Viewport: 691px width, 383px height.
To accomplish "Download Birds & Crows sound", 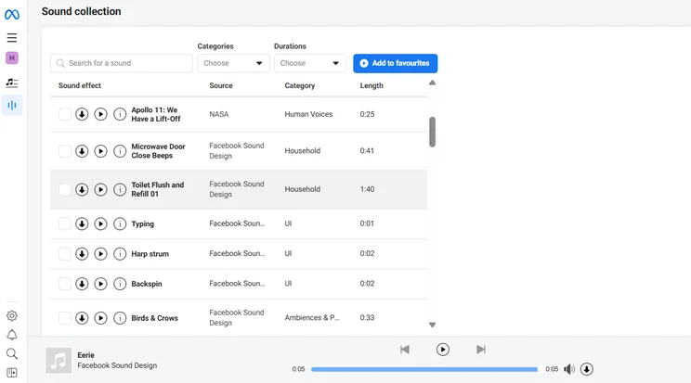I will [82, 318].
